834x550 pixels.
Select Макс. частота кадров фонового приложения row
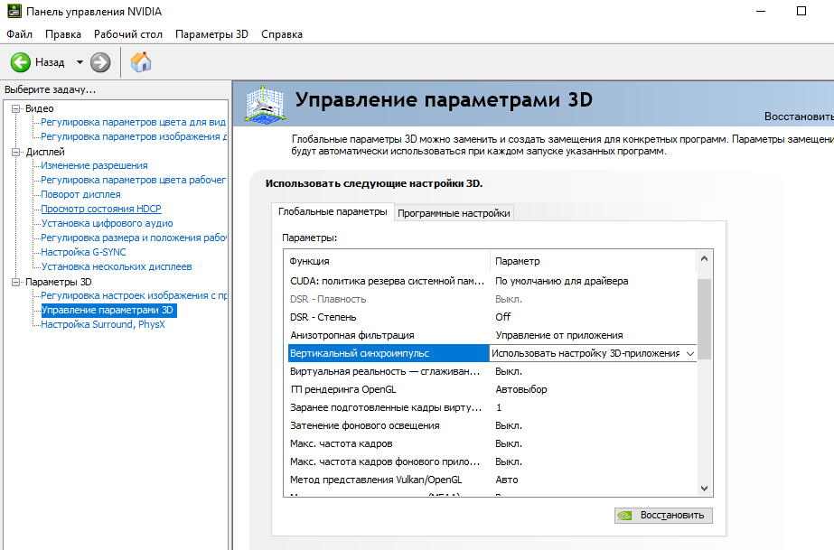click(492, 461)
